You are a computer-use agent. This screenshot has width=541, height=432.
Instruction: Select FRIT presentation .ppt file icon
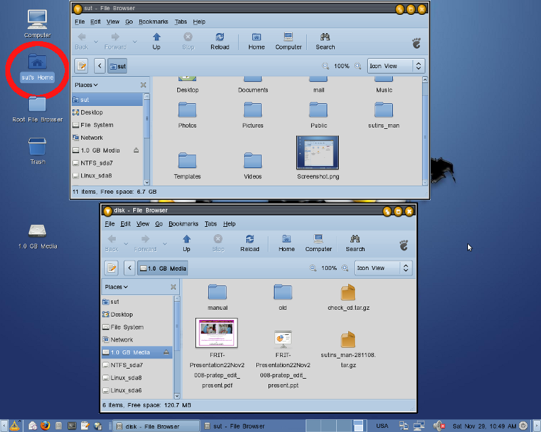[283, 340]
